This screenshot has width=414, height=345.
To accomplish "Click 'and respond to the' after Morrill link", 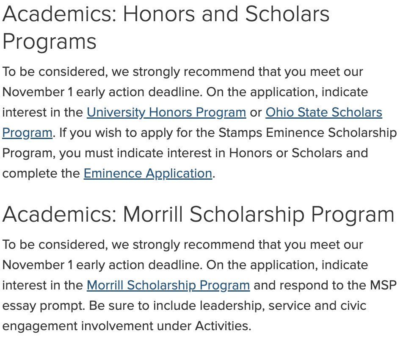I will (310, 285).
